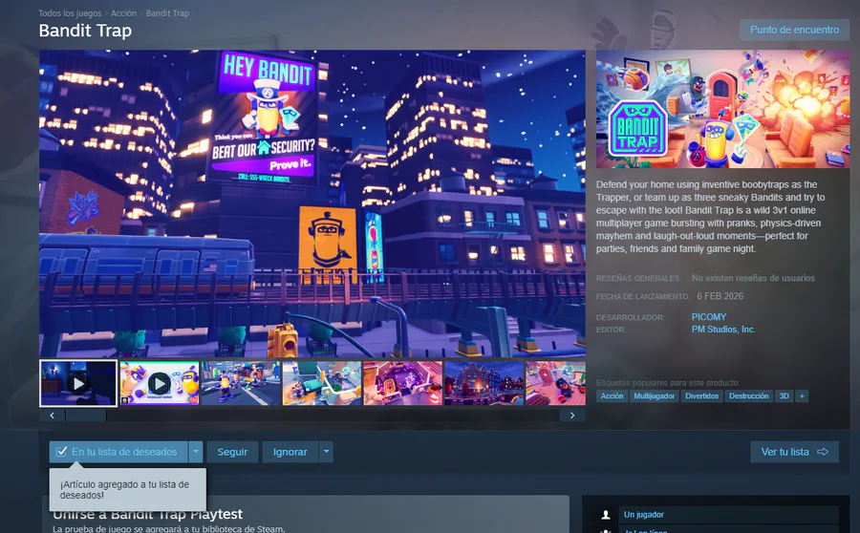The height and width of the screenshot is (533, 860).
Task: Select the 'Multijugador' tag
Action: [654, 395]
